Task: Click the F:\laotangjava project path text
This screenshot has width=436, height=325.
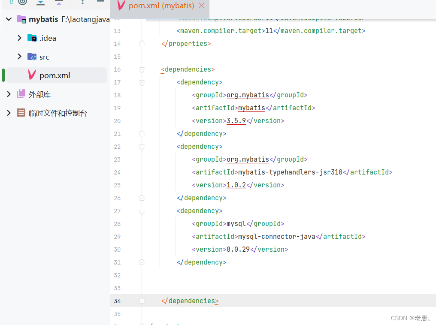Action: (85, 19)
